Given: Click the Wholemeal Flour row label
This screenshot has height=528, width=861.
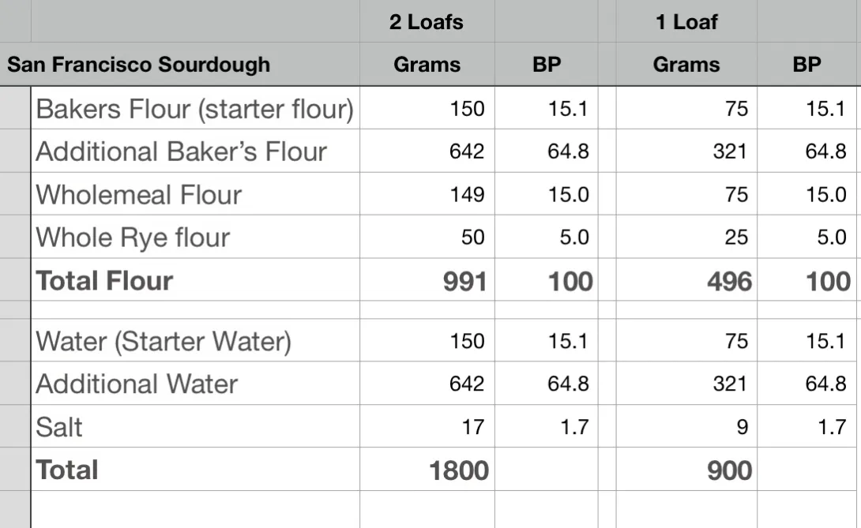Looking at the screenshot, I should tap(139, 194).
